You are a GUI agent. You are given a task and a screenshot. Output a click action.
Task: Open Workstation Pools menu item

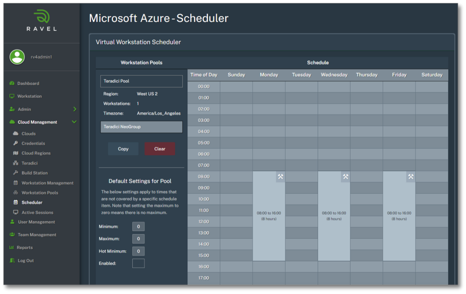click(40, 193)
